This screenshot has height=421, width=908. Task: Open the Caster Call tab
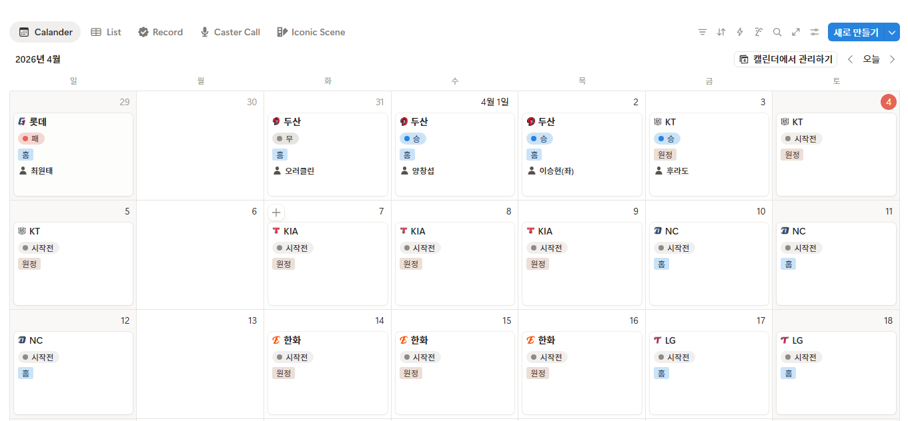[x=230, y=32]
